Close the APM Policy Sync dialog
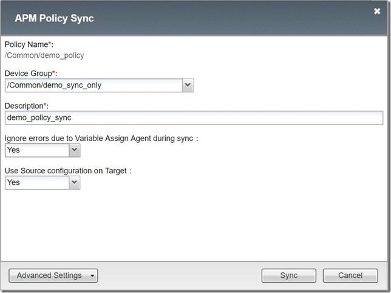This screenshot has width=391, height=293. 377,11
